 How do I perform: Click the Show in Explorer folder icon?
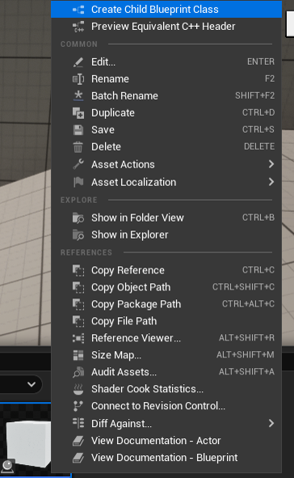(x=78, y=235)
